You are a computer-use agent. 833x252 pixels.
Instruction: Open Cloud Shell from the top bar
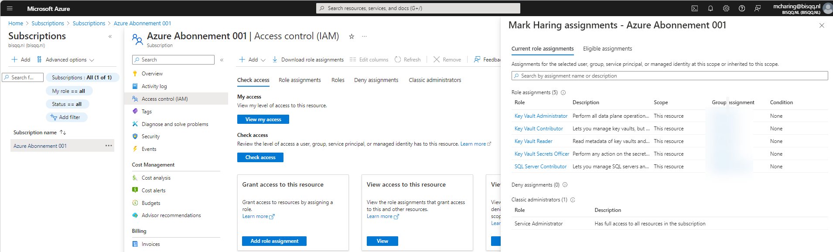(x=695, y=8)
